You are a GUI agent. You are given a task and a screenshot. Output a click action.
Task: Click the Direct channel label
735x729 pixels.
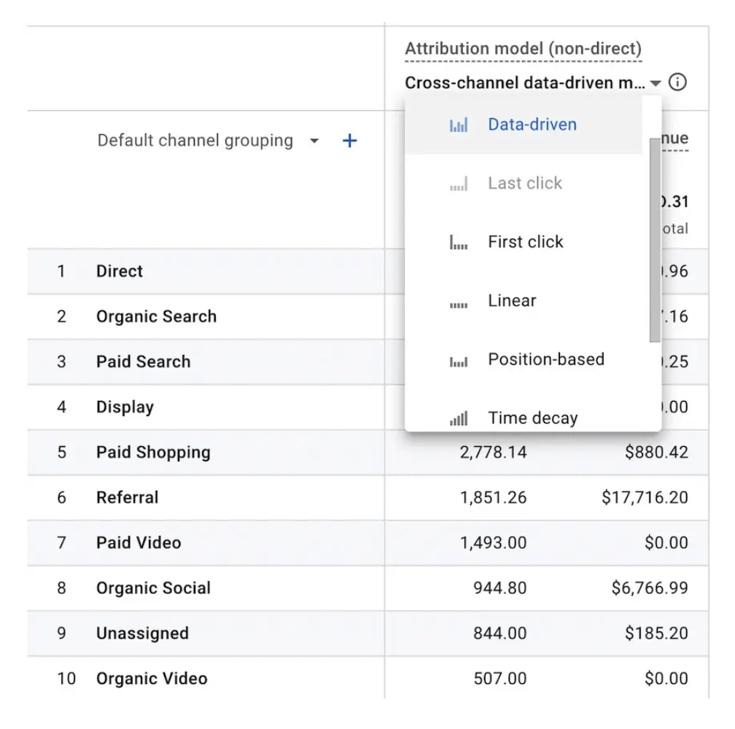[119, 271]
